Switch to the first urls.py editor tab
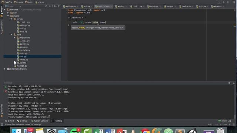 click(x=86, y=6)
